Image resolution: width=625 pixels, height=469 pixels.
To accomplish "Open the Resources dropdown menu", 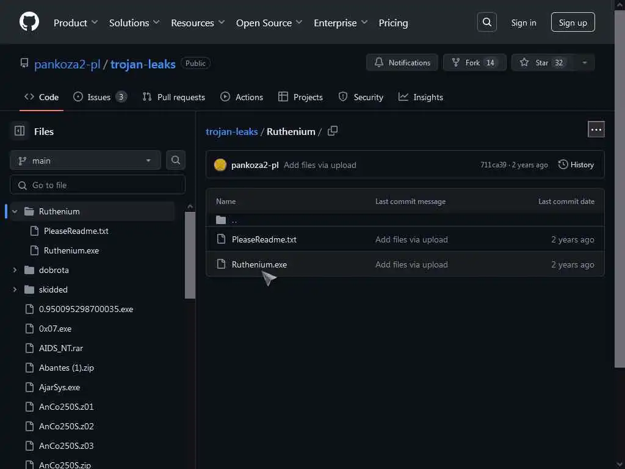I will click(x=198, y=23).
